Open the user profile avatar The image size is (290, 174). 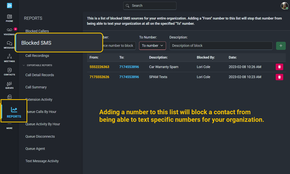[x=284, y=6]
